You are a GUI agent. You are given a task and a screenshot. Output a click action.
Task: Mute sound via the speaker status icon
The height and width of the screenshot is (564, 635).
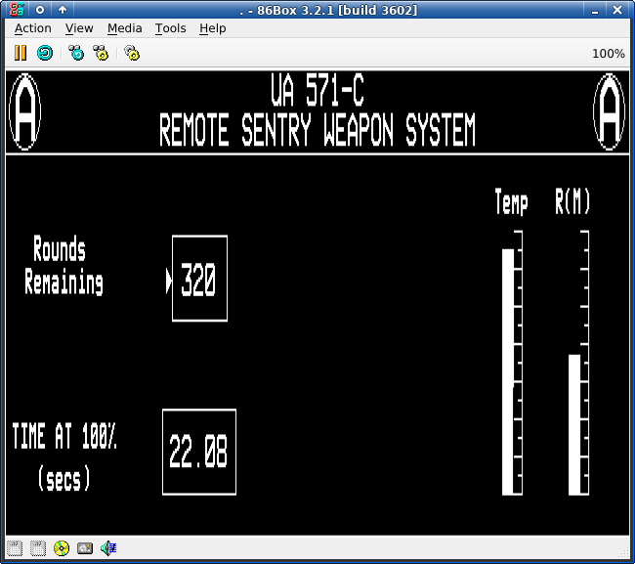[108, 548]
